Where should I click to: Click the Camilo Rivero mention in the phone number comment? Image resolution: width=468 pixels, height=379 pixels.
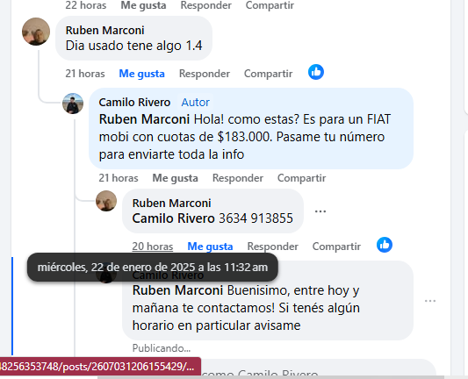click(x=173, y=218)
